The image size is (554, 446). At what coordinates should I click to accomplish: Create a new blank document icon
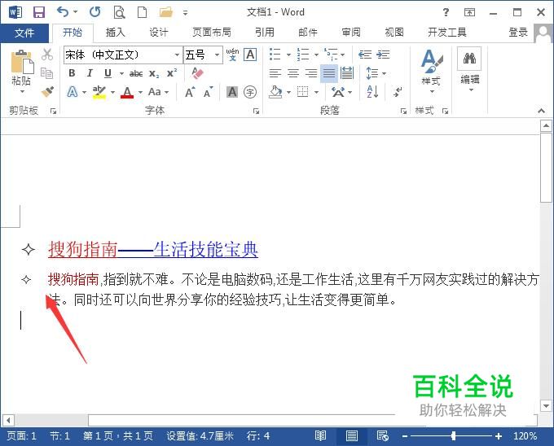(142, 12)
